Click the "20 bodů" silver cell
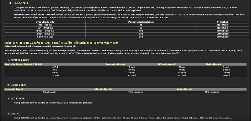Screen dimensions: 251x121 (x=182, y=75)
